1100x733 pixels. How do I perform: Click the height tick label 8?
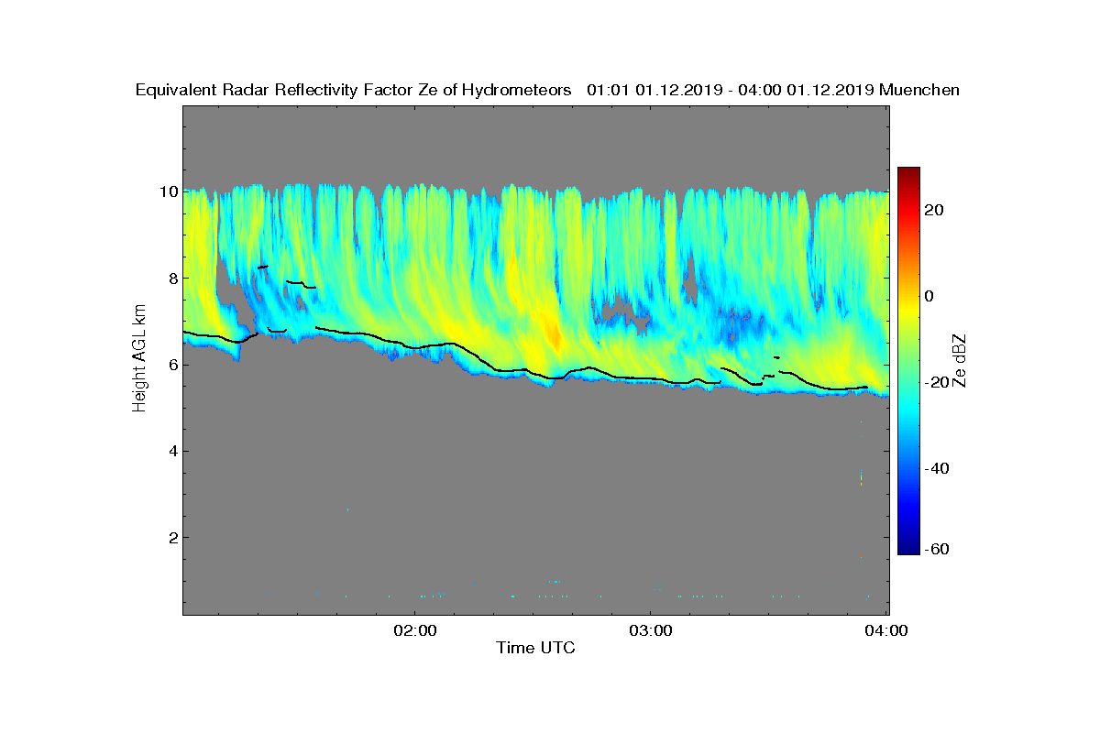[x=171, y=279]
